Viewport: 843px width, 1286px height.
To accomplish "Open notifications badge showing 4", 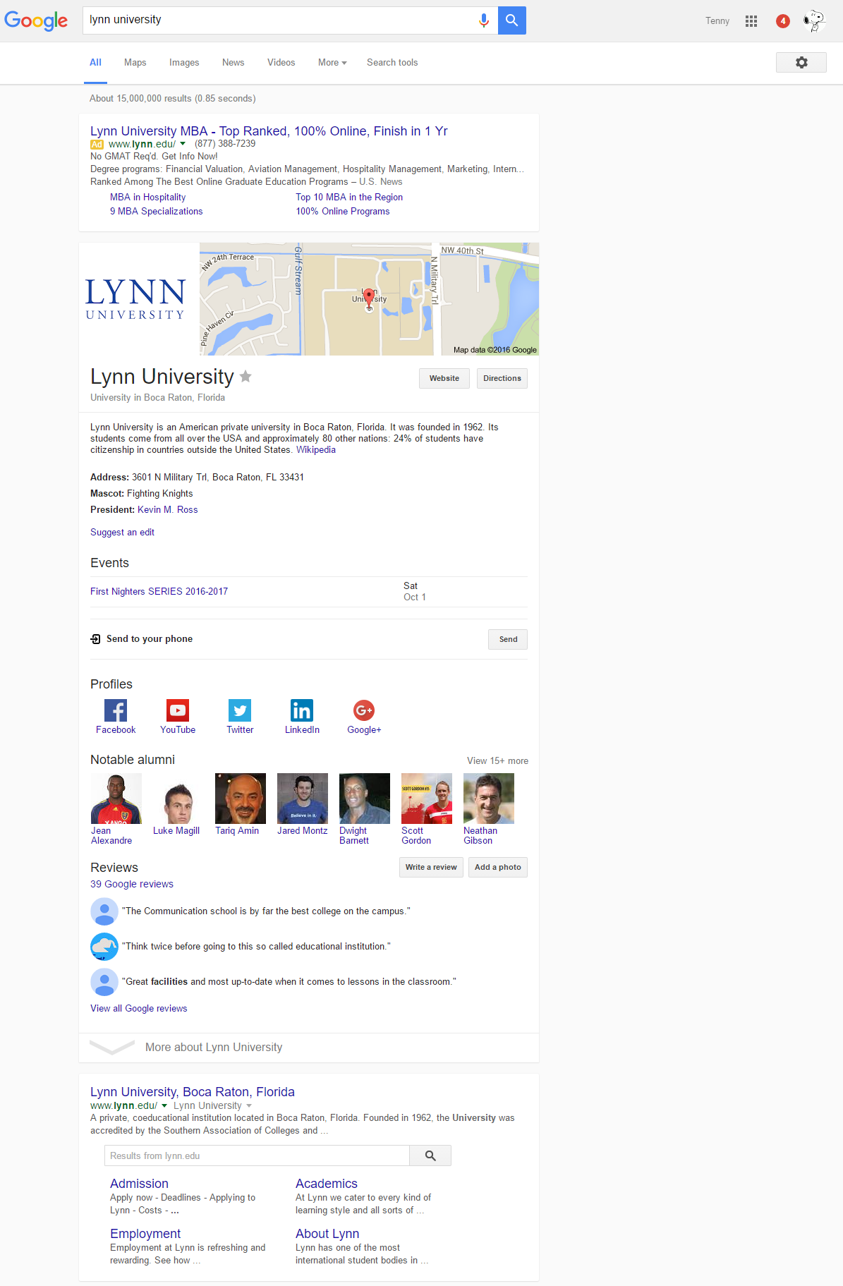I will (782, 21).
